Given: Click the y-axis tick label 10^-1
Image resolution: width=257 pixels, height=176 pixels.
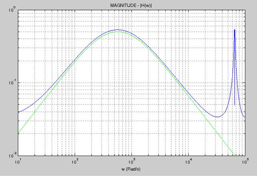Looking at the screenshot, I should pyautogui.click(x=12, y=82).
